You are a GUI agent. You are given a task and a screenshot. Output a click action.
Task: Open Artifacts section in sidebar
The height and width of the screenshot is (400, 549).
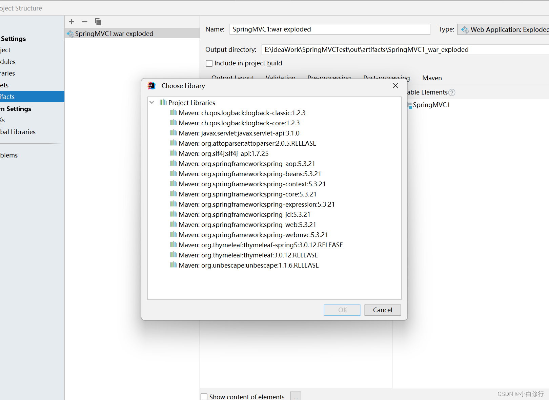click(32, 97)
